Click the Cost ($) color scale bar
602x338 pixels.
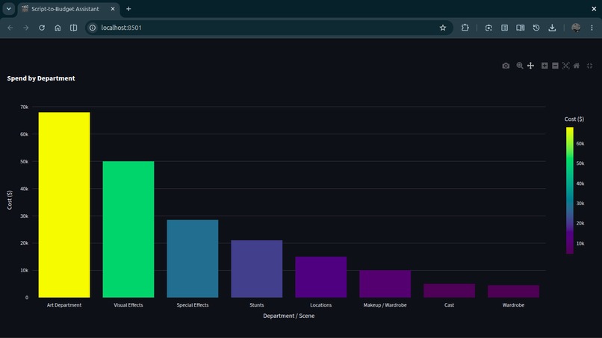[569, 190]
